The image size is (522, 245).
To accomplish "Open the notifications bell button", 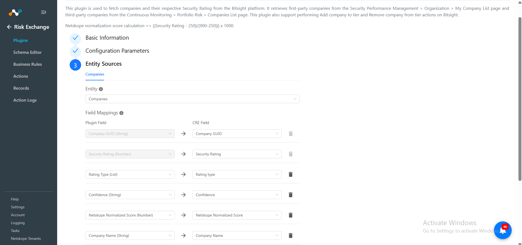I will pos(503,230).
